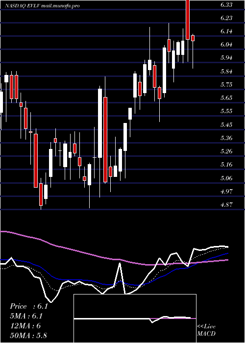Screen dimensions: 245x343
Task: Click the 5.45 price axis label
Action: coord(226,125)
